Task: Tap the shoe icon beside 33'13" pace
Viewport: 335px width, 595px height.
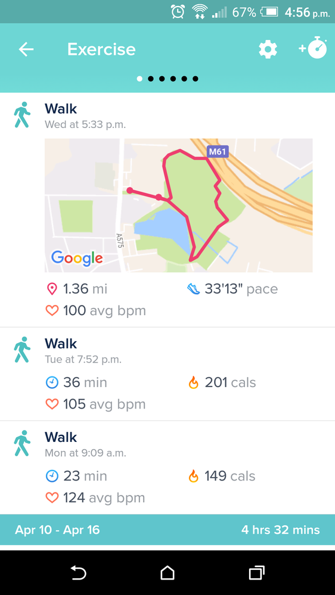Action: pyautogui.click(x=193, y=289)
